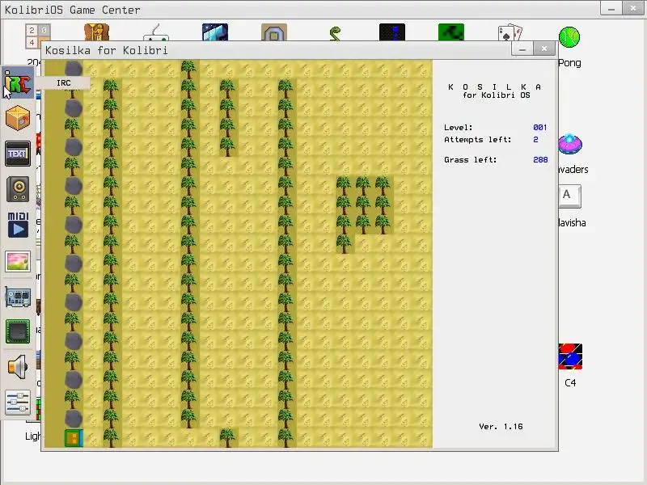Open the loudspeaker audio player icon
The height and width of the screenshot is (485, 647).
[x=18, y=189]
